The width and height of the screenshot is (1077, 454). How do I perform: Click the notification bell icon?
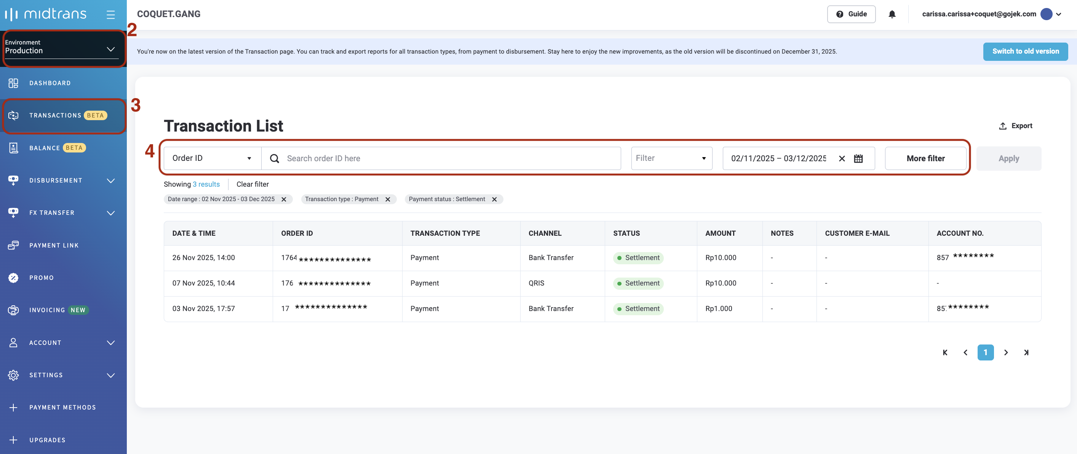click(892, 14)
